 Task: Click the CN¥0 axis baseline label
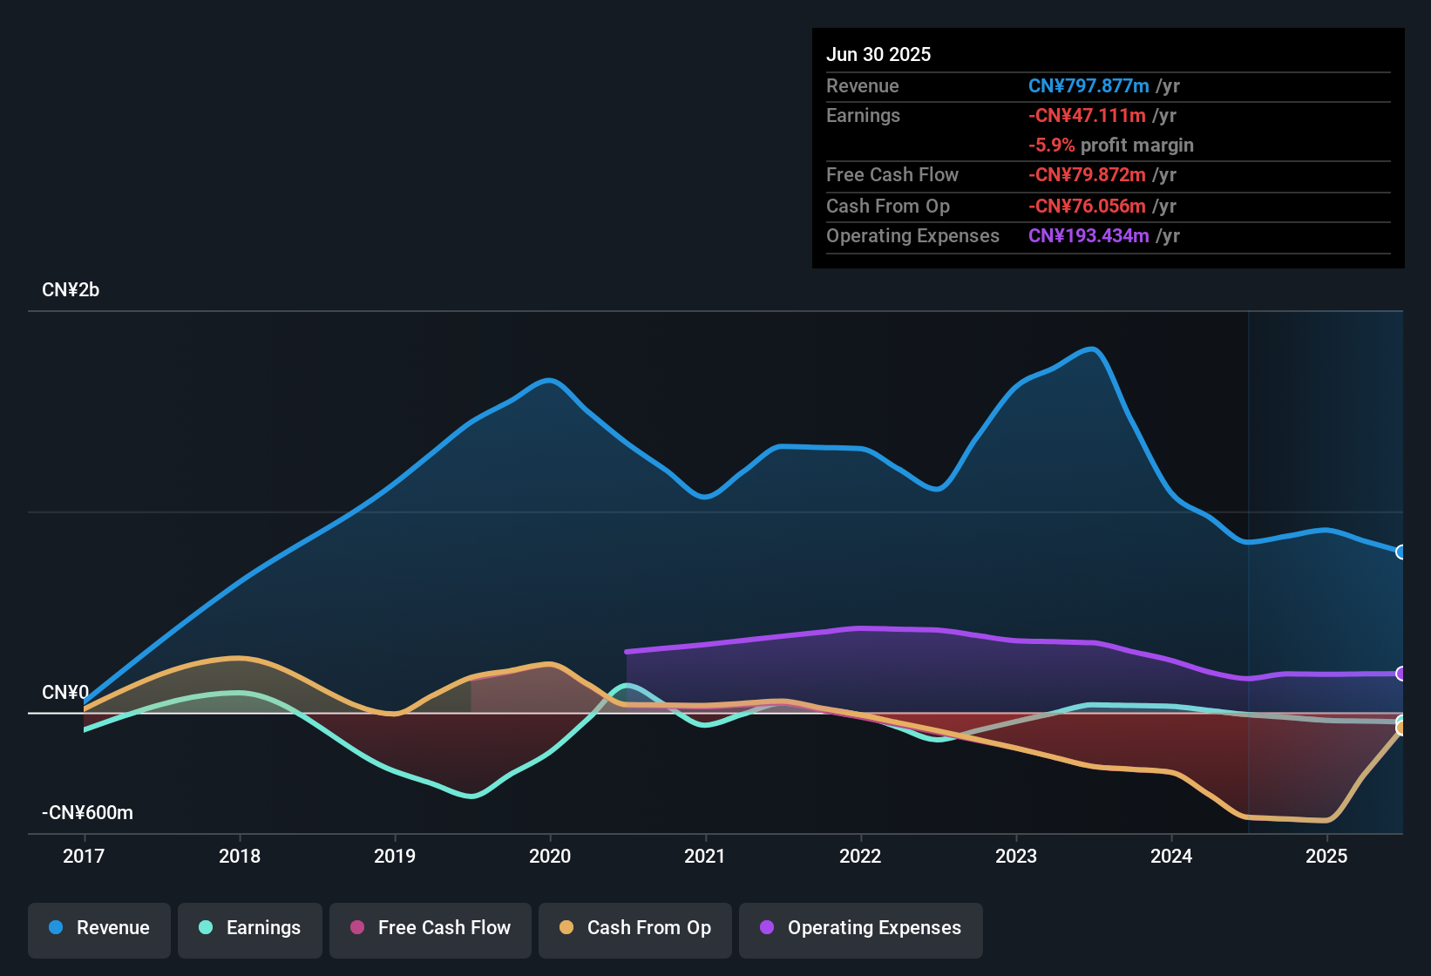tap(65, 693)
